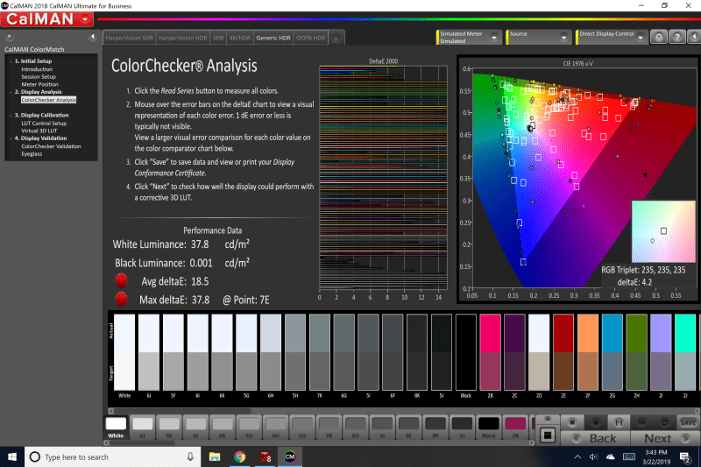Image resolution: width=701 pixels, height=467 pixels.
Task: Open the ColorChecker Validation page
Action: click(51, 146)
